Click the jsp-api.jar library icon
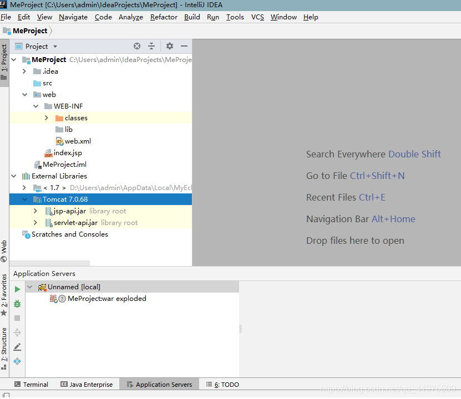This screenshot has height=399, width=461. [49, 211]
